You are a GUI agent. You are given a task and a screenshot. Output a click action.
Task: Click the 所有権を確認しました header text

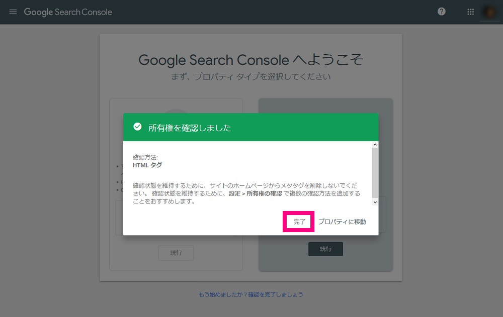pos(190,128)
